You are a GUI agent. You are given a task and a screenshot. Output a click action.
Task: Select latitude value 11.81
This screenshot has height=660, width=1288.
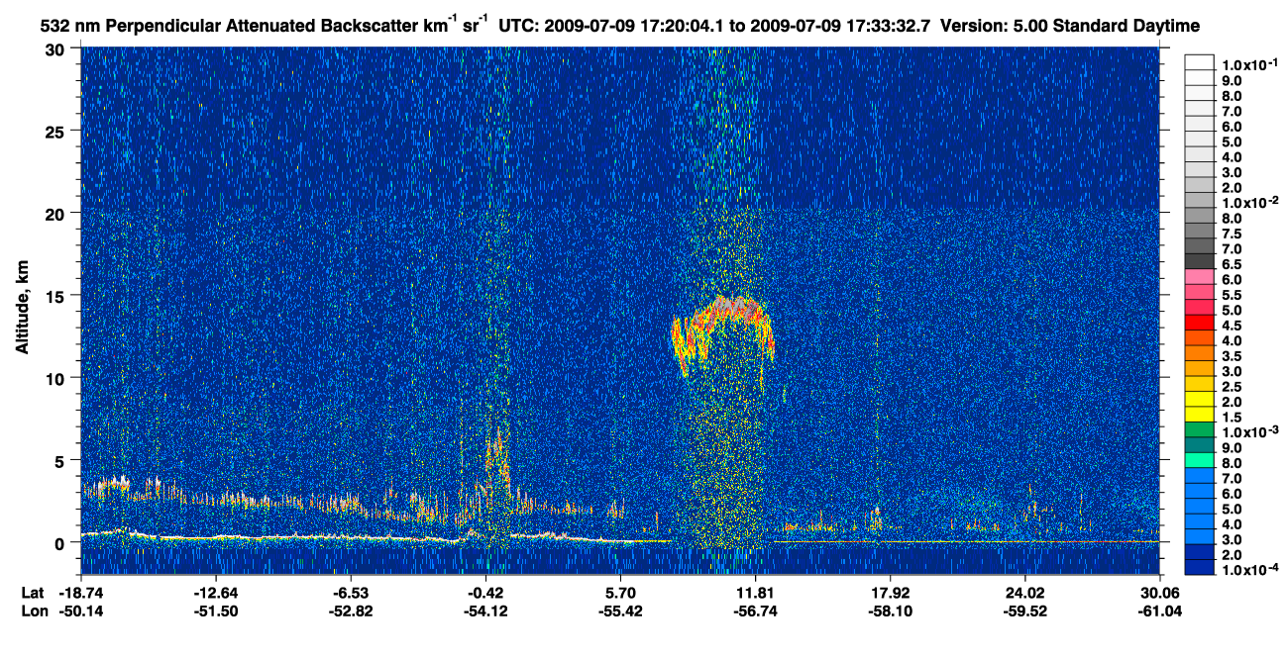coord(756,594)
